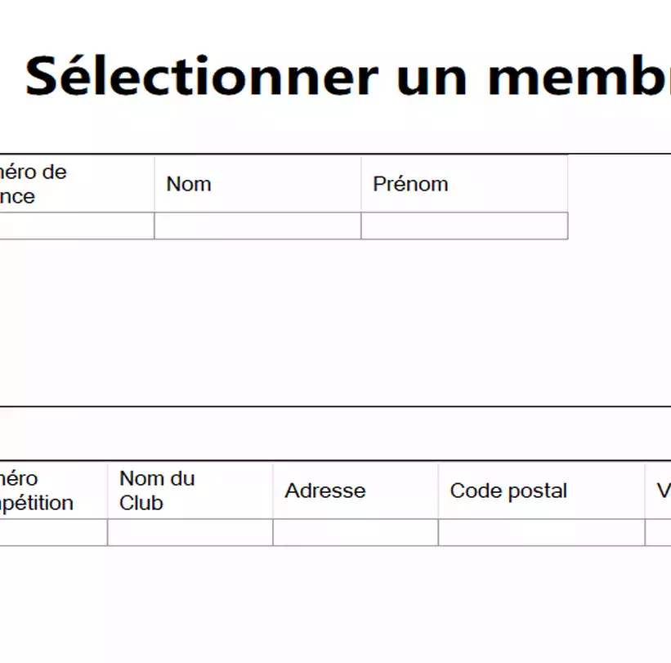Screen dimensions: 671x663
Task: Select the empty cell right of Code postal cell
Action: (659, 532)
